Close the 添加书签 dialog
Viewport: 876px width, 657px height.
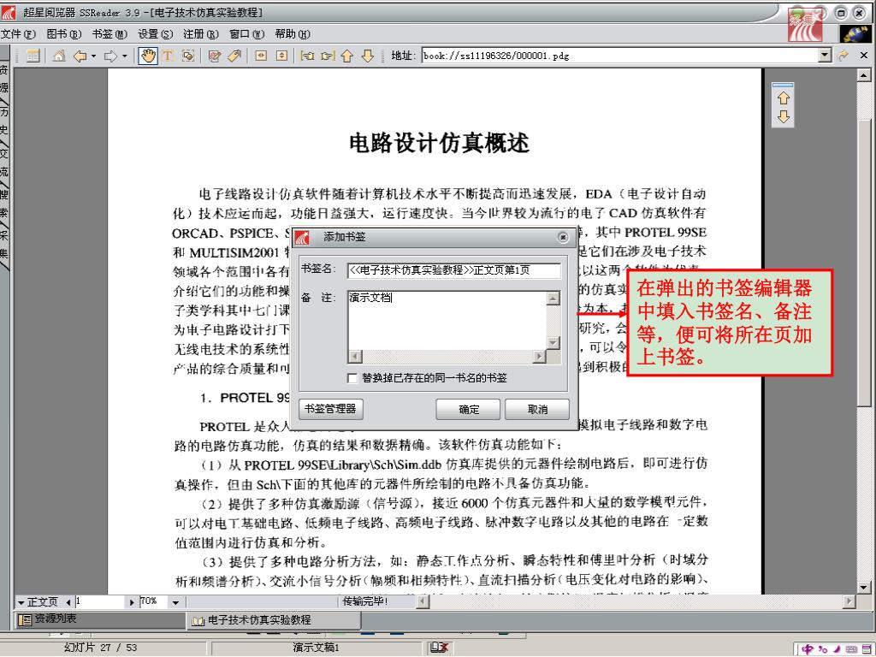coord(563,238)
